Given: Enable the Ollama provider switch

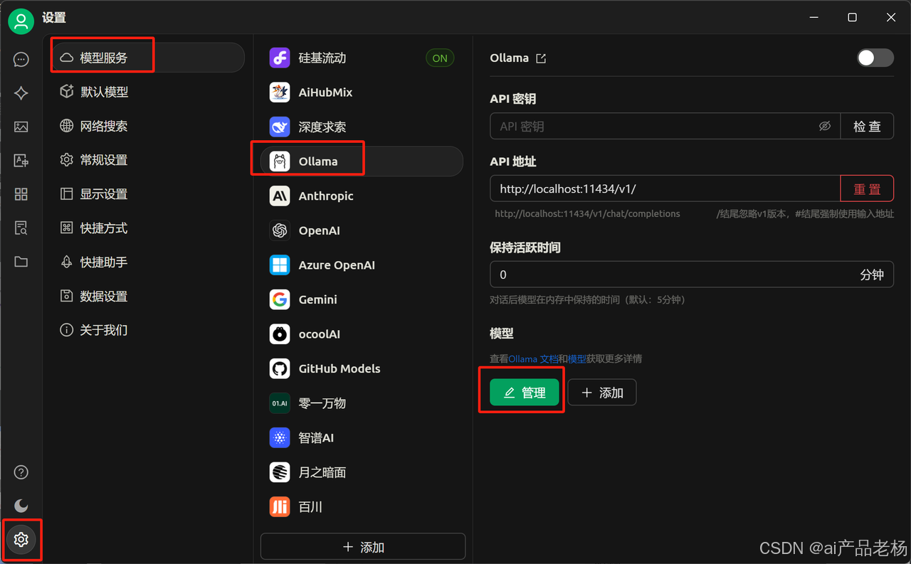Looking at the screenshot, I should 875,58.
